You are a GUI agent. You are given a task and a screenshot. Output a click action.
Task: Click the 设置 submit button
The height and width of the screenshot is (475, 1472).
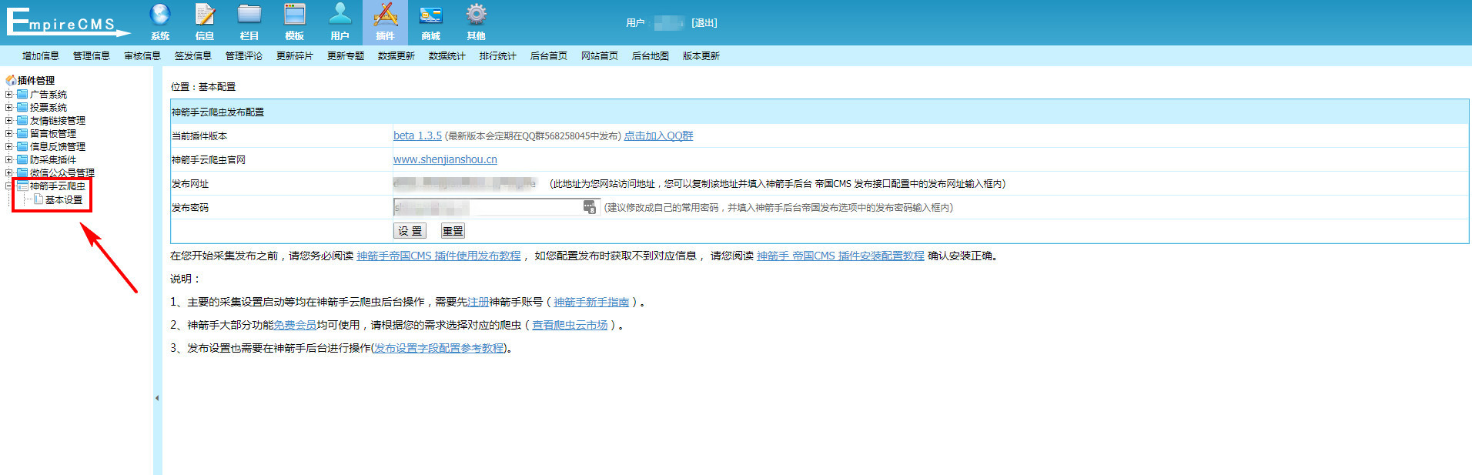pyautogui.click(x=410, y=231)
